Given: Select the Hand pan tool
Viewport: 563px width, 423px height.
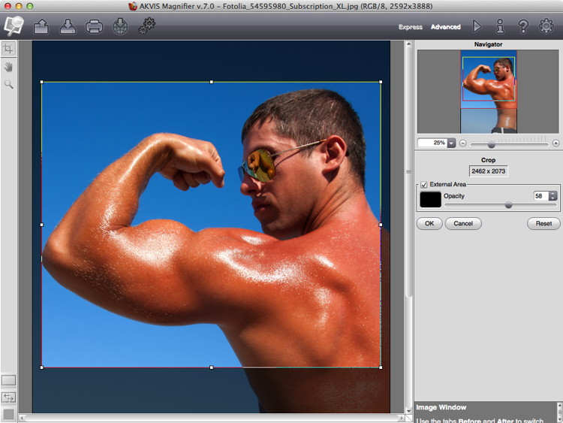Looking at the screenshot, I should [8, 67].
